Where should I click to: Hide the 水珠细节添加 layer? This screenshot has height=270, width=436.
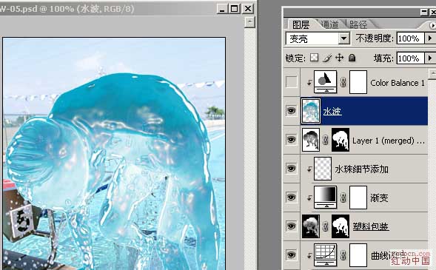point(291,169)
